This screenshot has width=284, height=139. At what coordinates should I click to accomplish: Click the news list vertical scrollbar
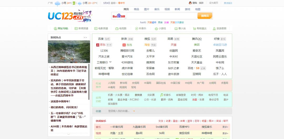(89, 82)
